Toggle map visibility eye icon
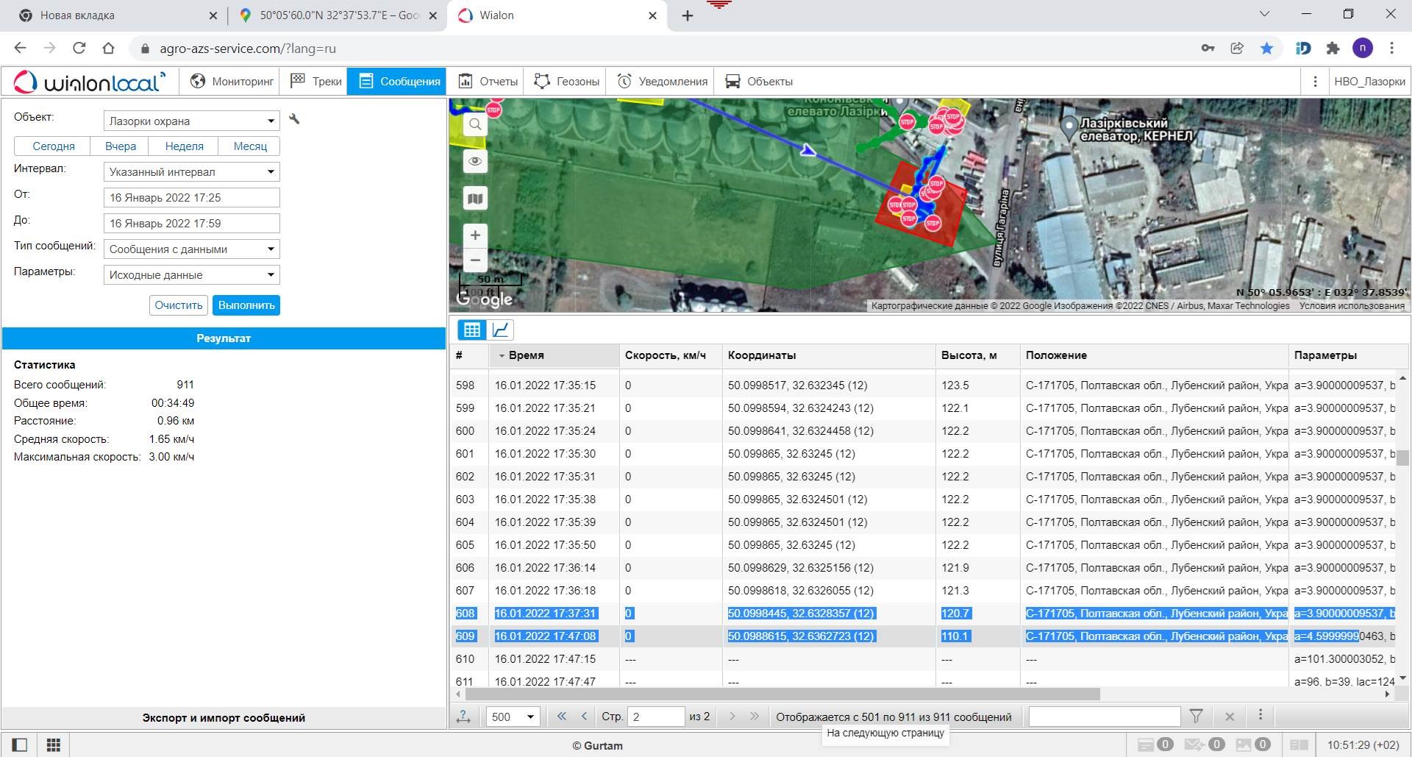This screenshot has height=757, width=1412. 475,161
